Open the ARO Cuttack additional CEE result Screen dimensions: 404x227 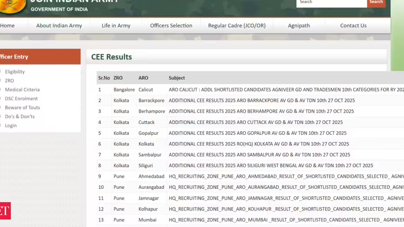[256, 122]
